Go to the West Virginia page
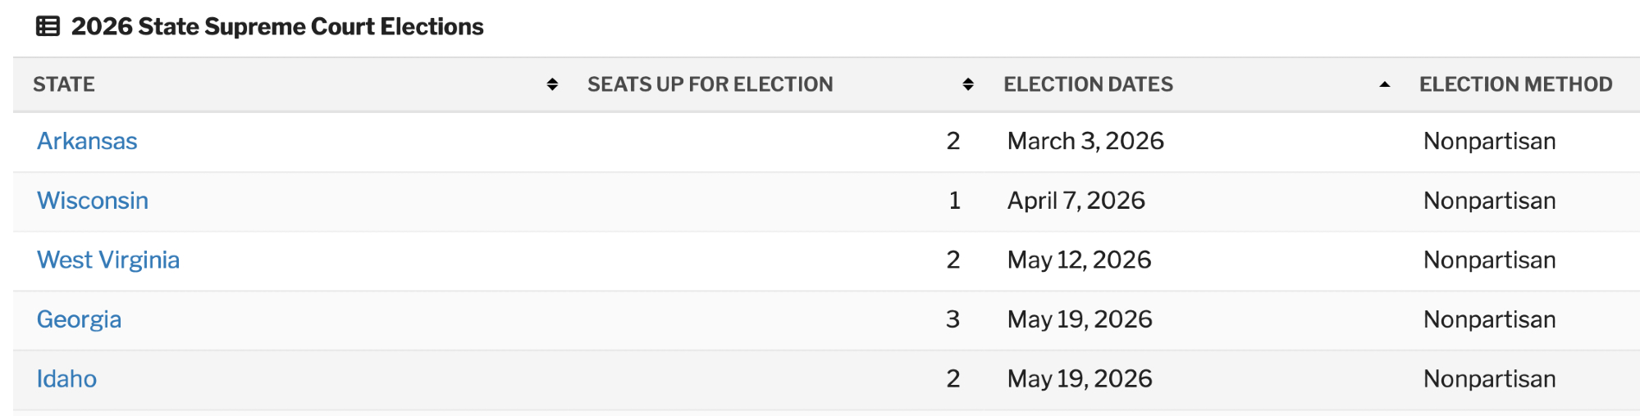The image size is (1640, 416). [x=108, y=260]
